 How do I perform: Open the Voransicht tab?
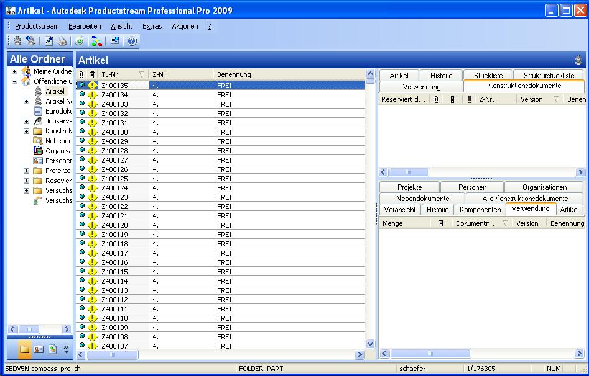point(400,210)
